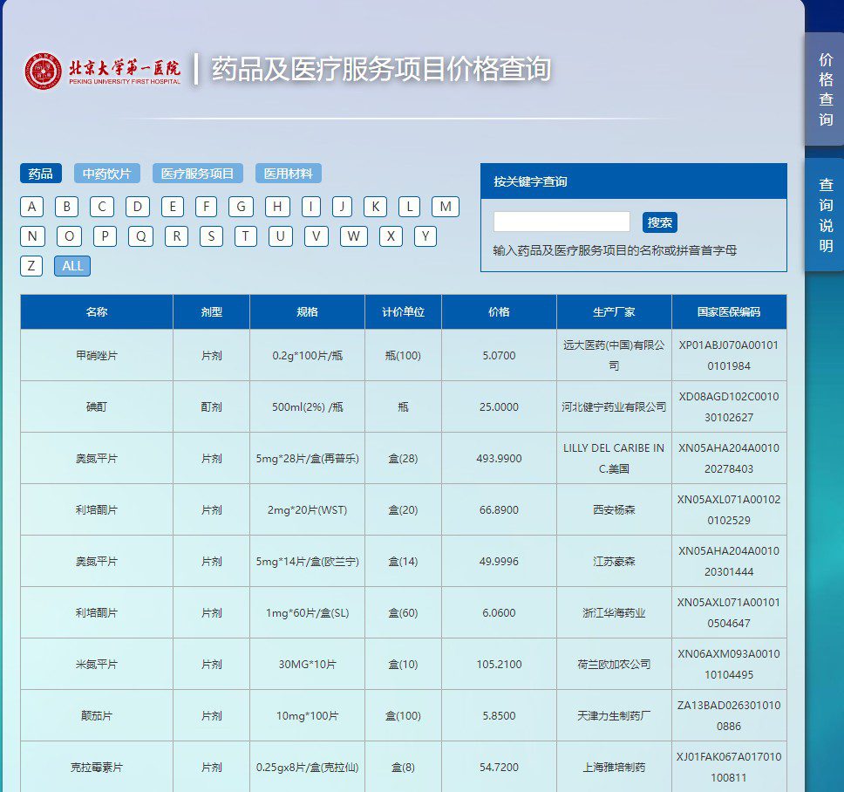
Task: Click the 按关键字查询 panel title
Action: pos(530,181)
